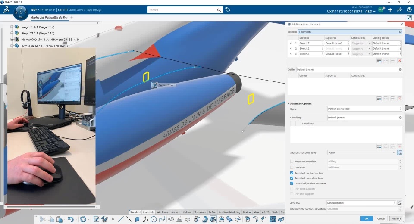
Task: Switch to the Resilient Modeling tab
Action: click(229, 212)
